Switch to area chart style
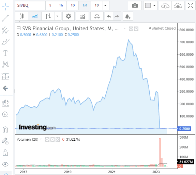196x175 pixels. tap(35, 16)
